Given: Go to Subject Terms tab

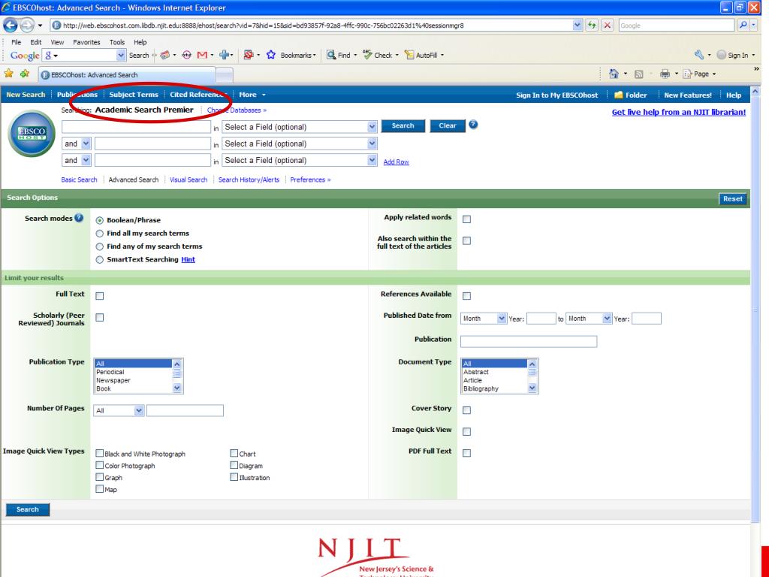Looking at the screenshot, I should coord(134,95).
